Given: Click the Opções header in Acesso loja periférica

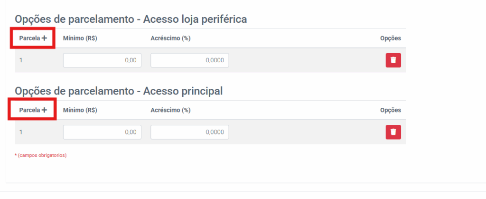Looking at the screenshot, I should (x=391, y=38).
